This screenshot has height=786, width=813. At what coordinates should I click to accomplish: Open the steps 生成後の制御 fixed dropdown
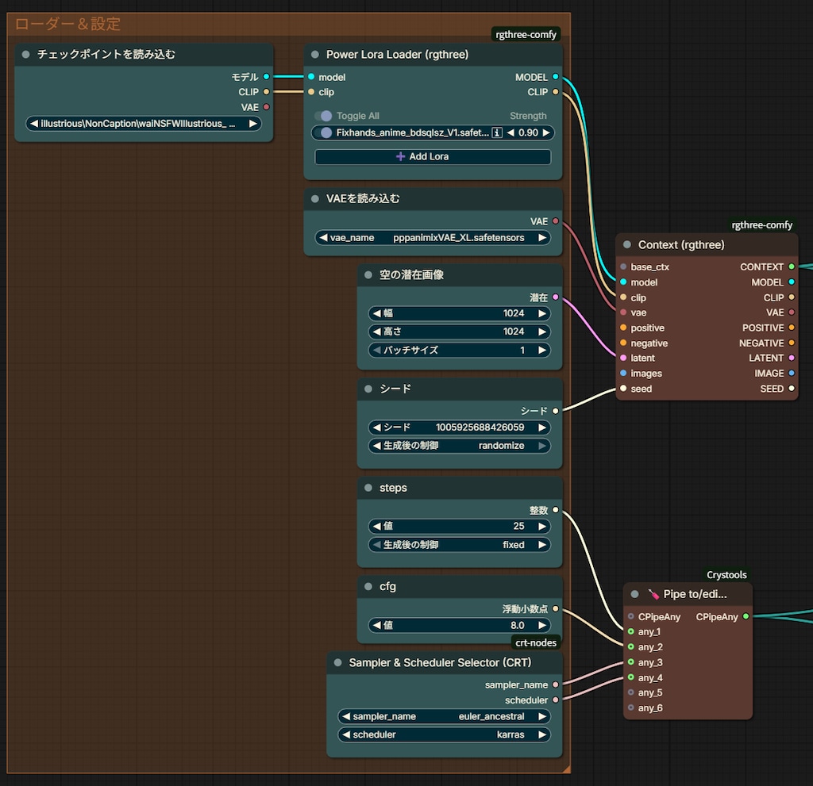(x=460, y=545)
